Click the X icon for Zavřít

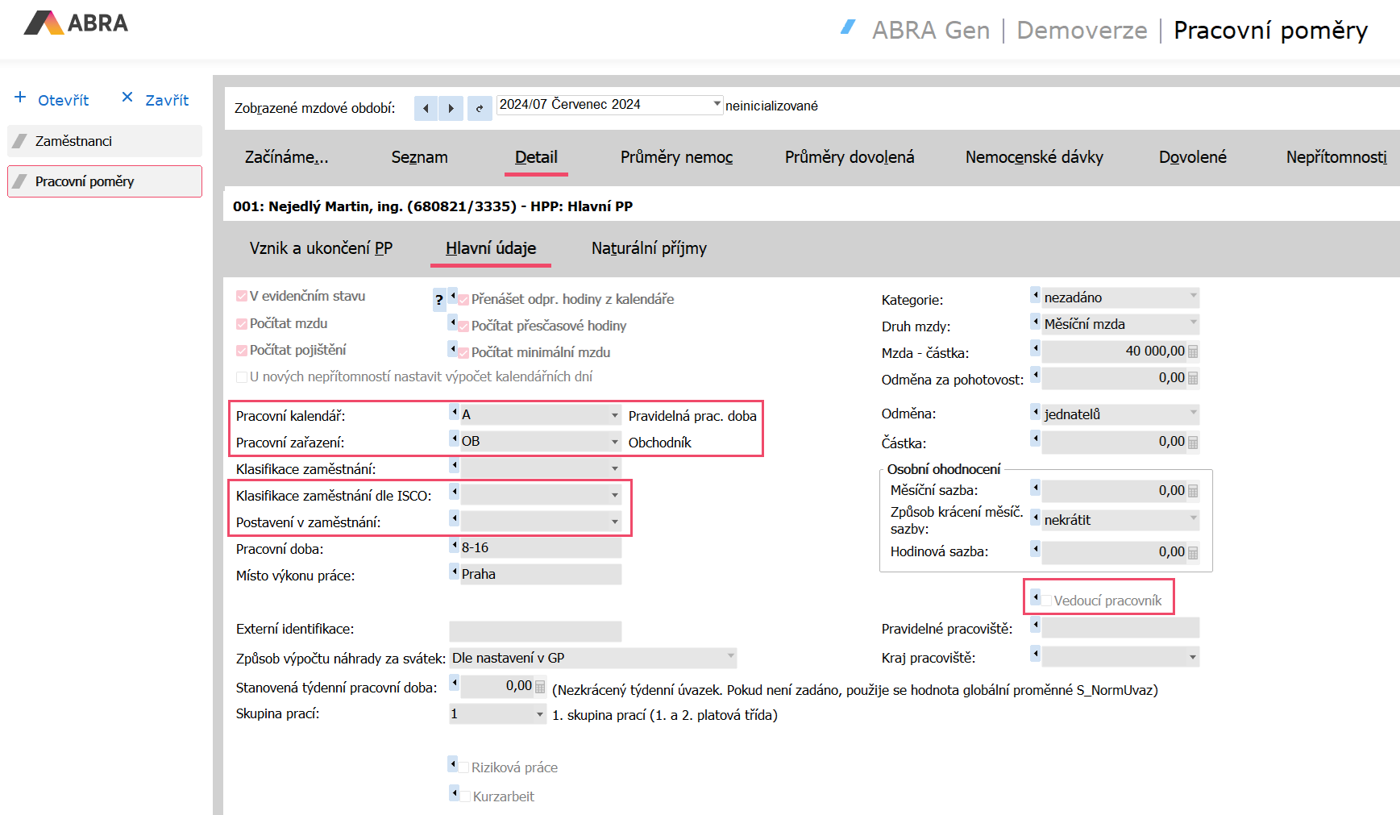coord(127,98)
